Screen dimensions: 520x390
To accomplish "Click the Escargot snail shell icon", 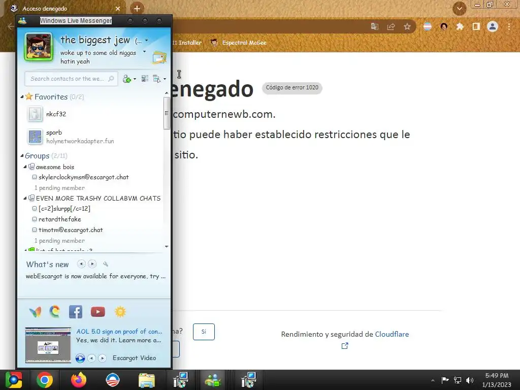I will (55, 311).
